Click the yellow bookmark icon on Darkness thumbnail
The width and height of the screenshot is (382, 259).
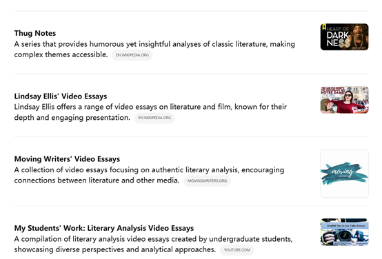click(324, 27)
